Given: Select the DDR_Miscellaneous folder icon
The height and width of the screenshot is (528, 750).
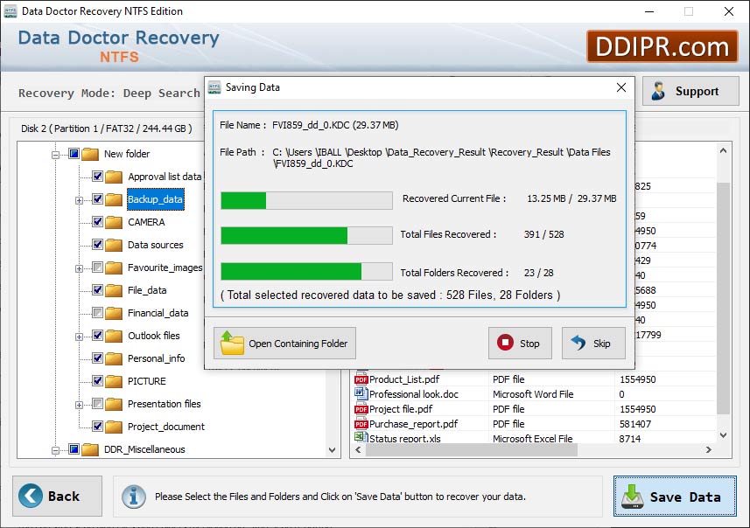Looking at the screenshot, I should tap(90, 449).
